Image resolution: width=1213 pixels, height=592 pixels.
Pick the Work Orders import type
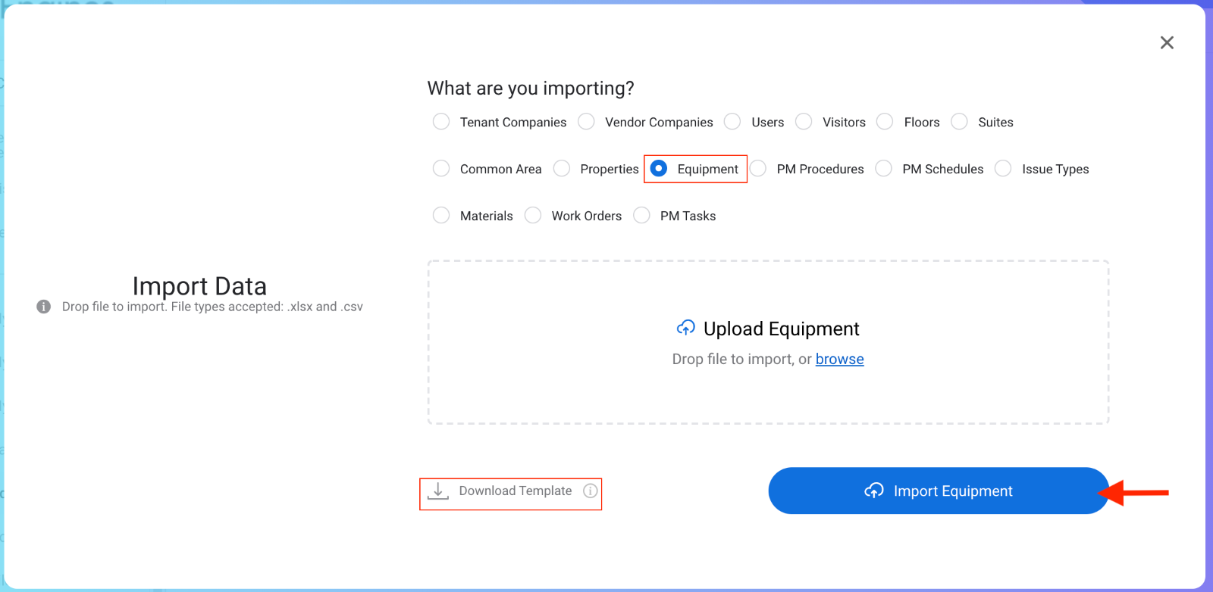tap(533, 216)
